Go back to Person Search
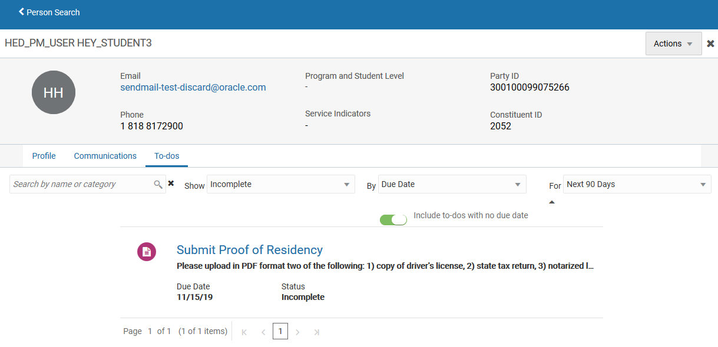This screenshot has width=718, height=347. click(49, 12)
